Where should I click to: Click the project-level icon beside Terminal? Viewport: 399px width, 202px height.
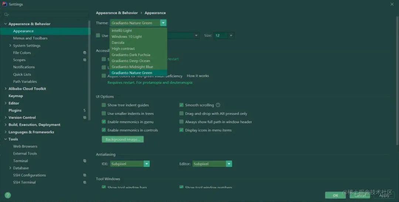click(x=85, y=161)
